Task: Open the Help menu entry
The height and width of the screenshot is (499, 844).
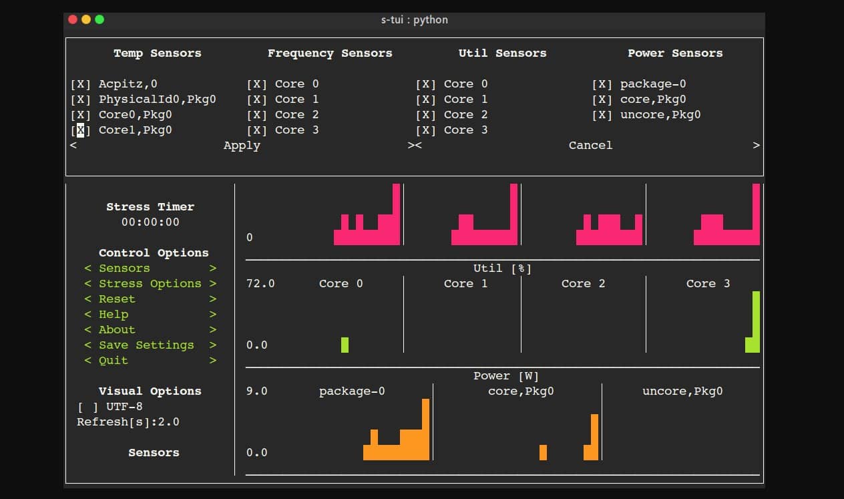Action: 113,314
